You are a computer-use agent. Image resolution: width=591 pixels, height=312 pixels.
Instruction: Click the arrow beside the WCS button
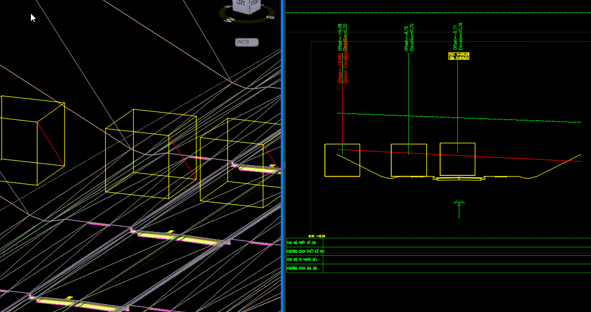[x=254, y=41]
